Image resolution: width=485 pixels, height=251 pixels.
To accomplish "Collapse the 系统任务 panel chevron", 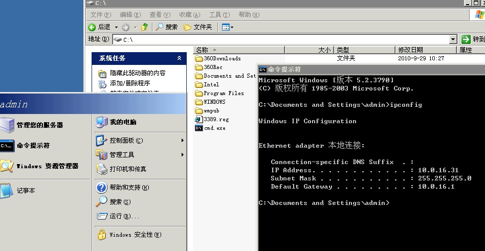I will (179, 58).
